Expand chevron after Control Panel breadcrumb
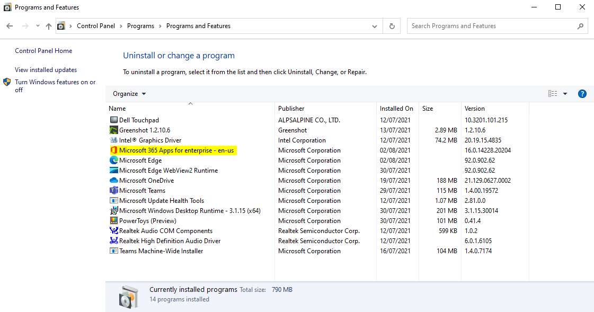The height and width of the screenshot is (312, 594). coord(121,26)
